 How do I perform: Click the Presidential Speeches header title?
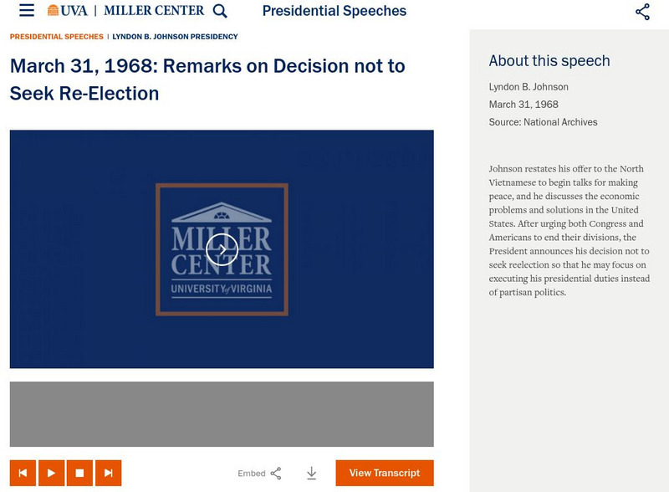[334, 11]
